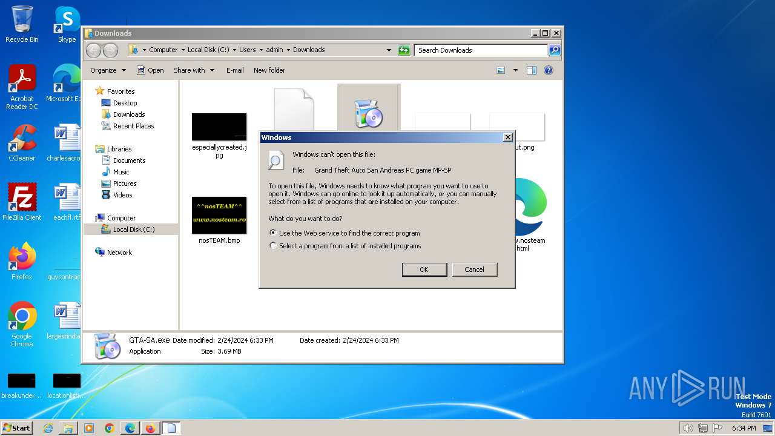This screenshot has width=775, height=436.
Task: Expand the admin breadcrumb arrow
Action: (288, 50)
